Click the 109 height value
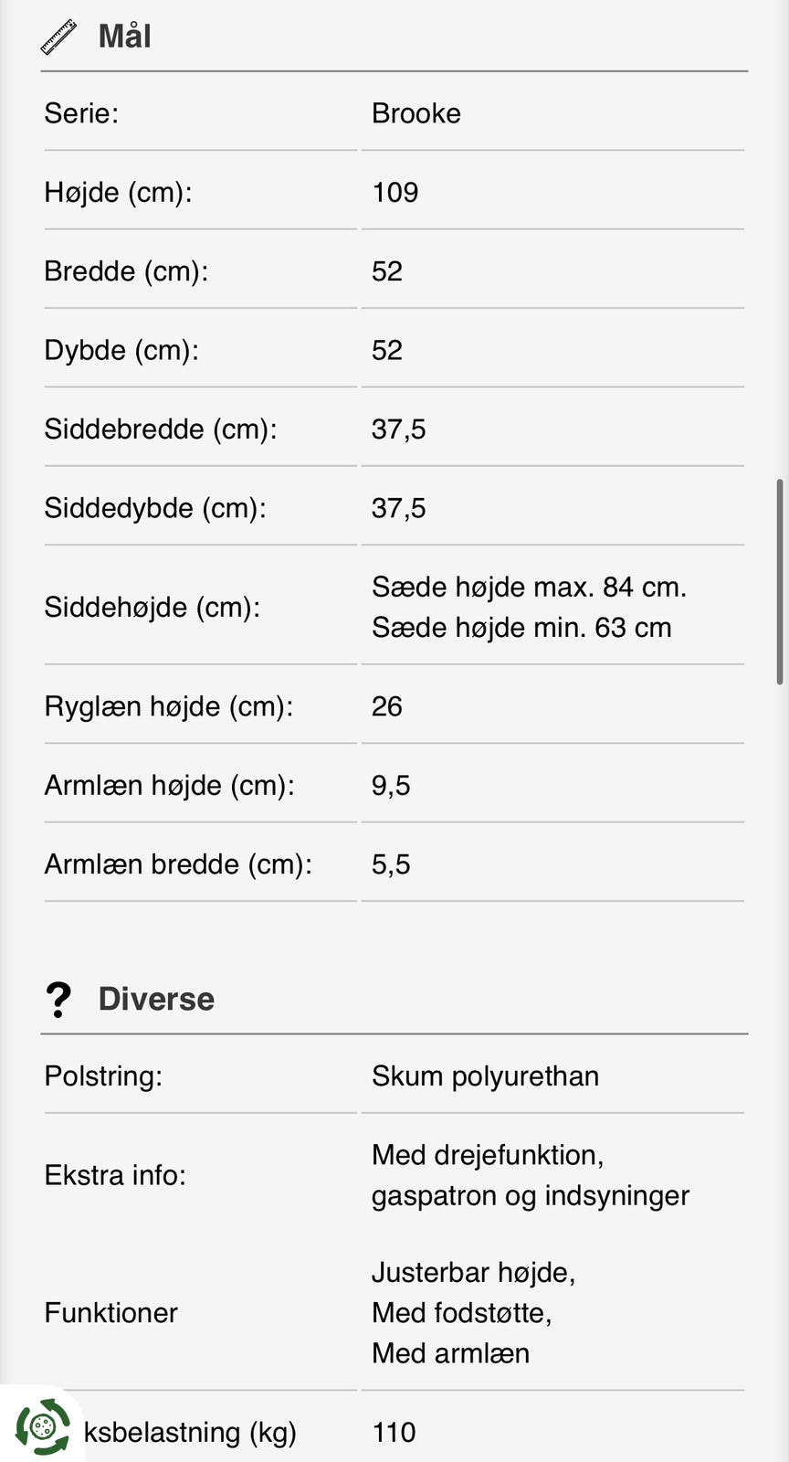Viewport: 789px width, 1462px height. click(x=394, y=193)
